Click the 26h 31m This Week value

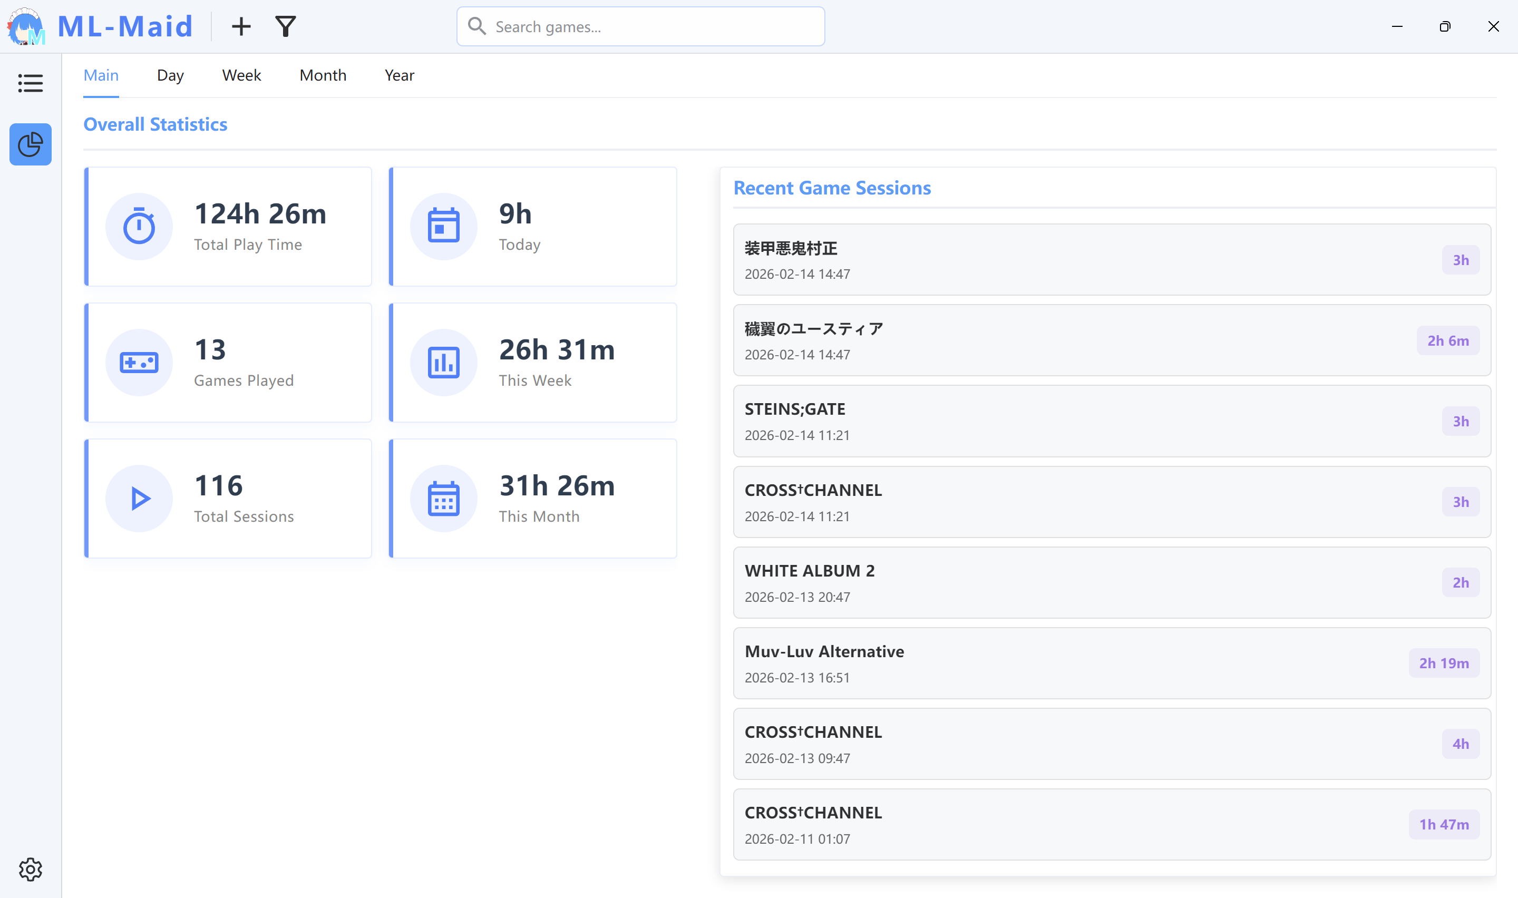coord(557,350)
